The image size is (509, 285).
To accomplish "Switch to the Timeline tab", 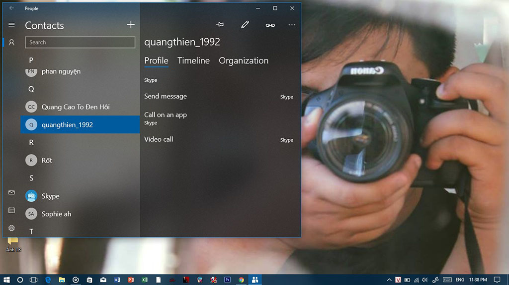I will [x=193, y=60].
